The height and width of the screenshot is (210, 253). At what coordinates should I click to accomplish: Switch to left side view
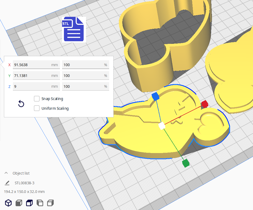(x=40, y=203)
